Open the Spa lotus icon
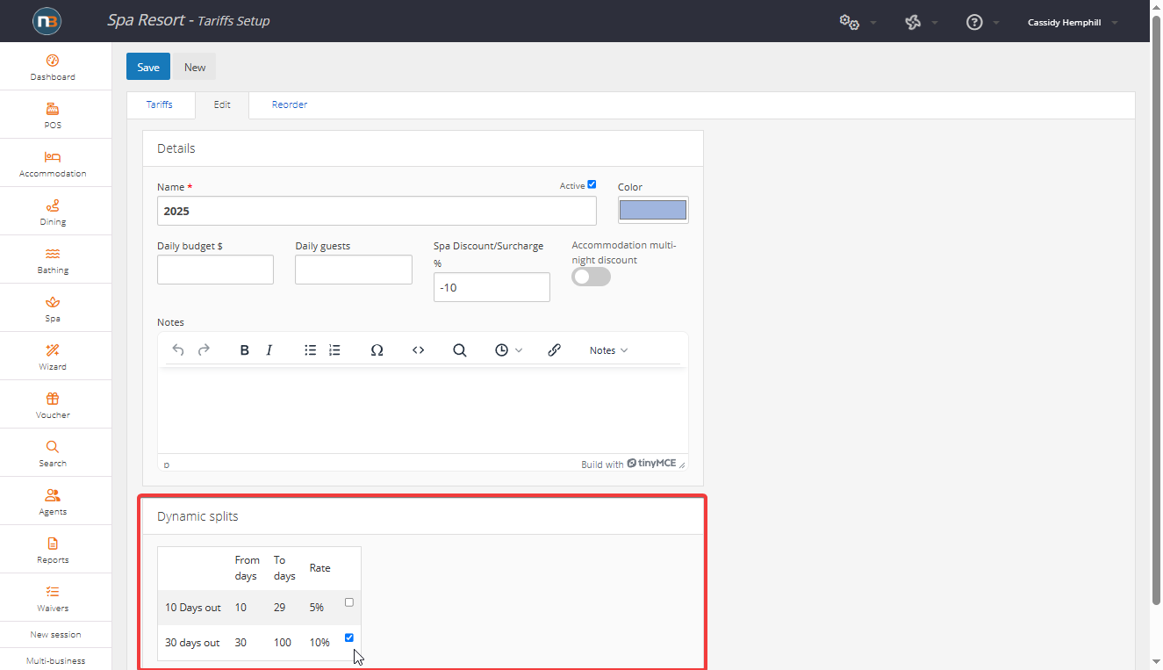 click(x=53, y=303)
